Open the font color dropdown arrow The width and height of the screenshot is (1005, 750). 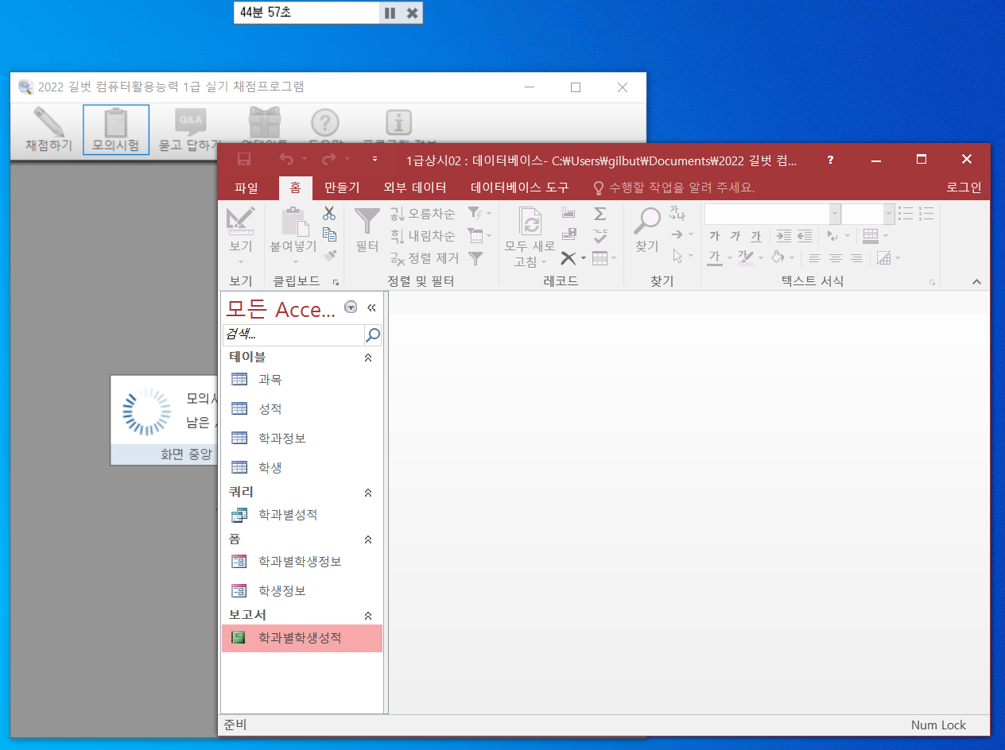coord(730,258)
